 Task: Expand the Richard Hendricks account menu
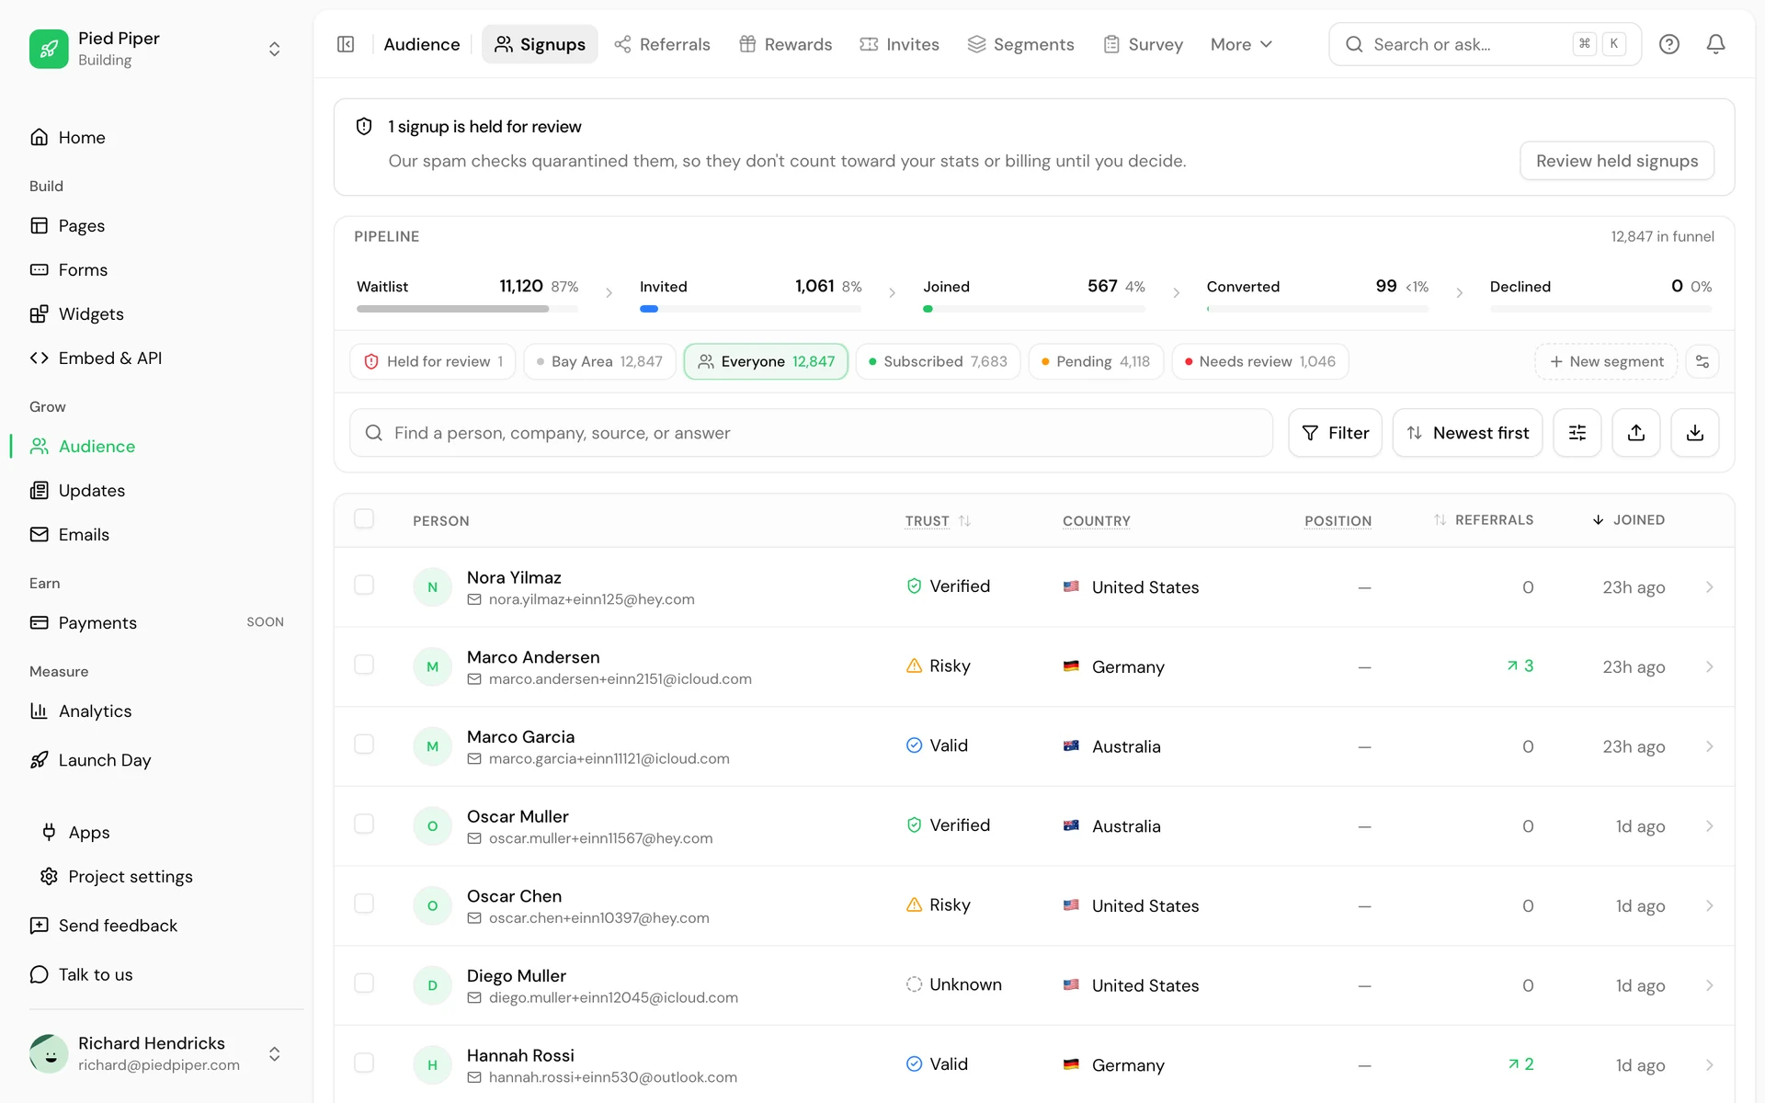[274, 1053]
